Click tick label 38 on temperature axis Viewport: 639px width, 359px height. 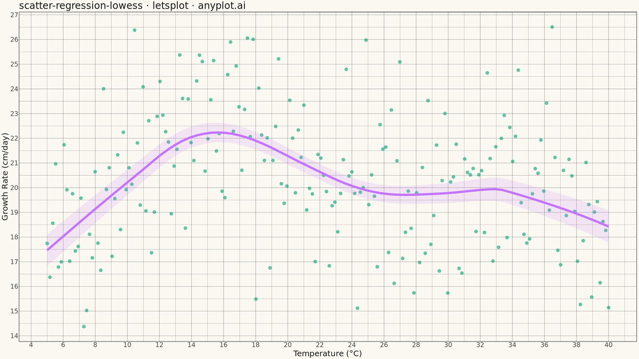coord(576,345)
